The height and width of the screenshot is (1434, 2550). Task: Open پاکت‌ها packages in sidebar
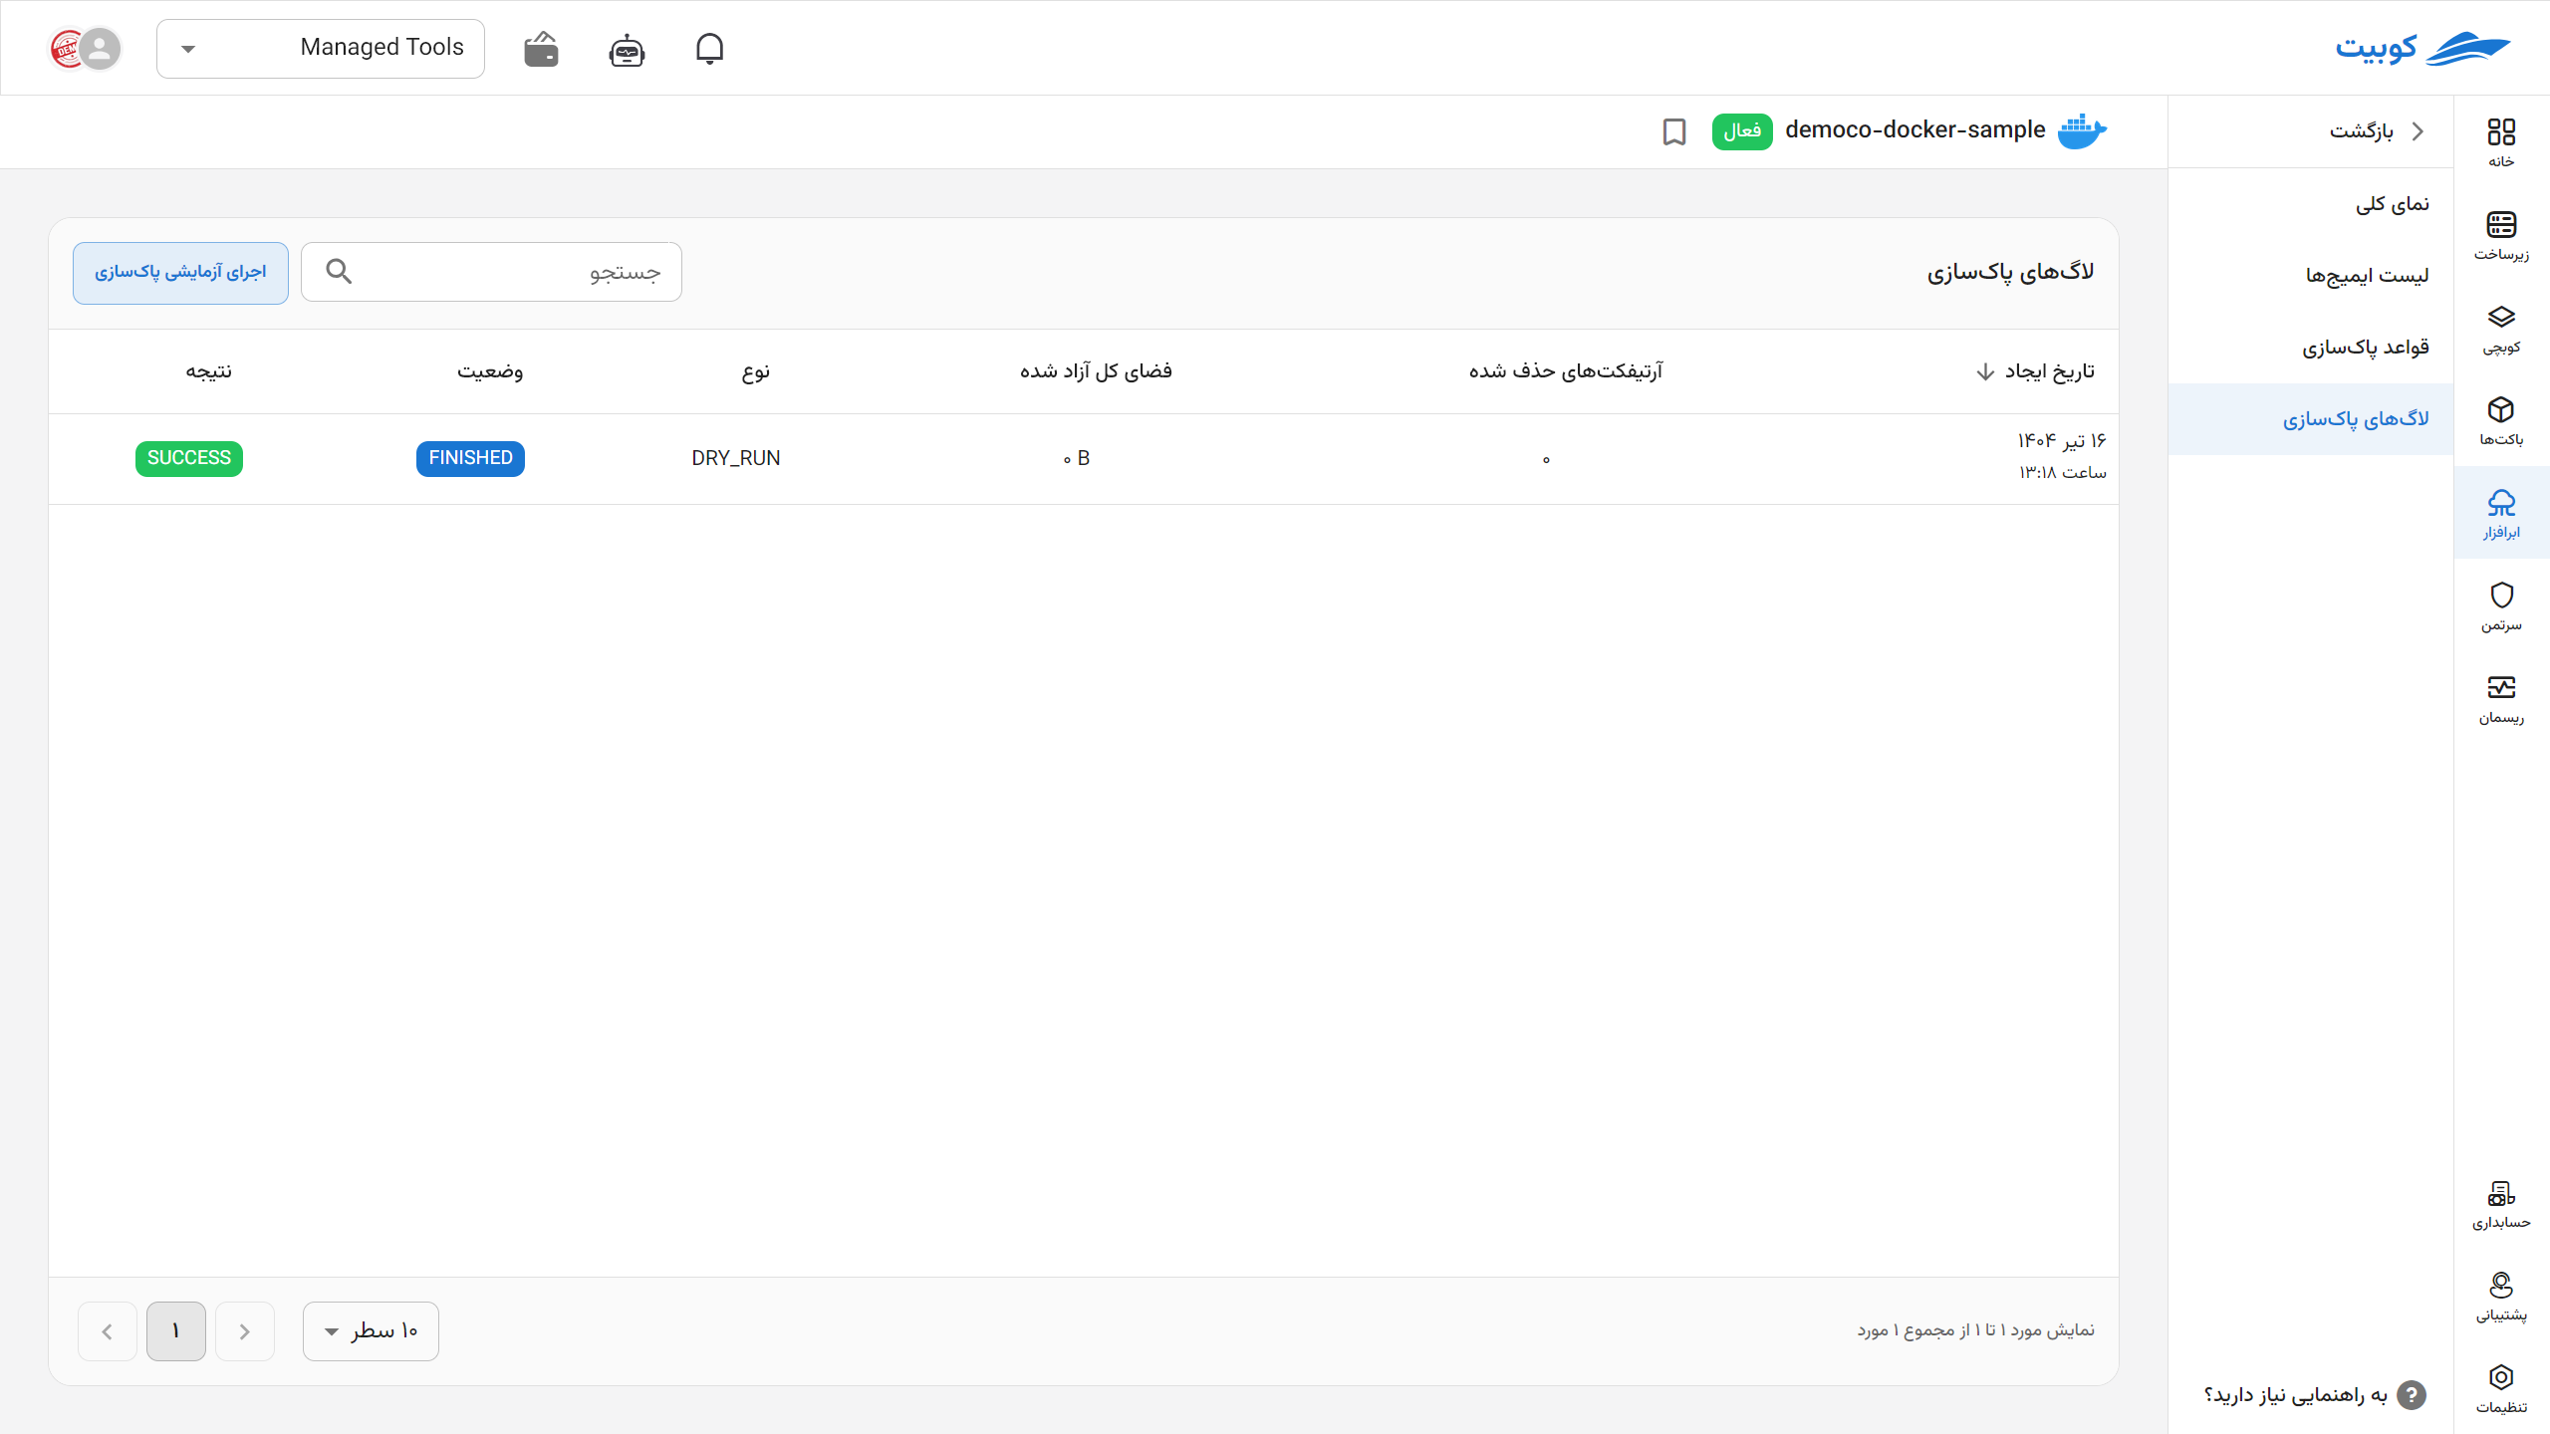pos(2501,421)
